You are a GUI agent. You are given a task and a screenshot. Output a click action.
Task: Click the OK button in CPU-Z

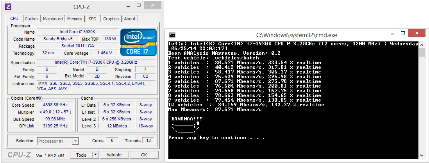[144, 155]
